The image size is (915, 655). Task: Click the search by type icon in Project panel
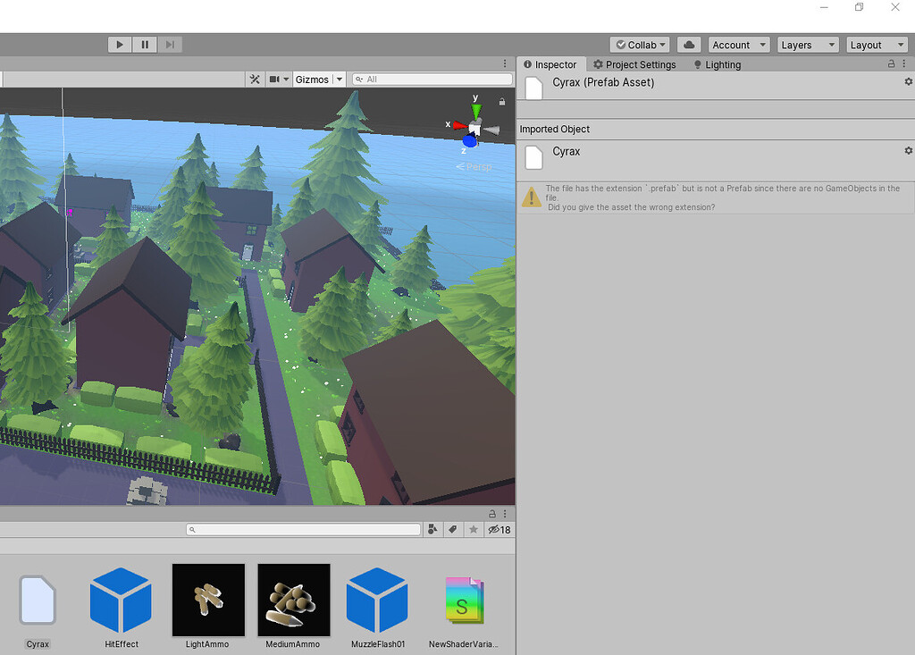click(x=432, y=529)
